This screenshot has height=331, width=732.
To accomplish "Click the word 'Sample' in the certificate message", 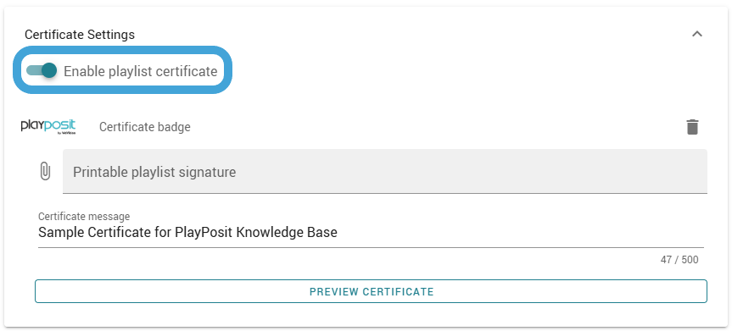I will [x=59, y=232].
